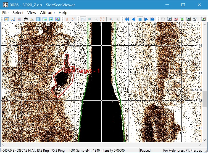Activate the blue line distance measurement tool
The width and height of the screenshot is (208, 153).
(73, 19)
